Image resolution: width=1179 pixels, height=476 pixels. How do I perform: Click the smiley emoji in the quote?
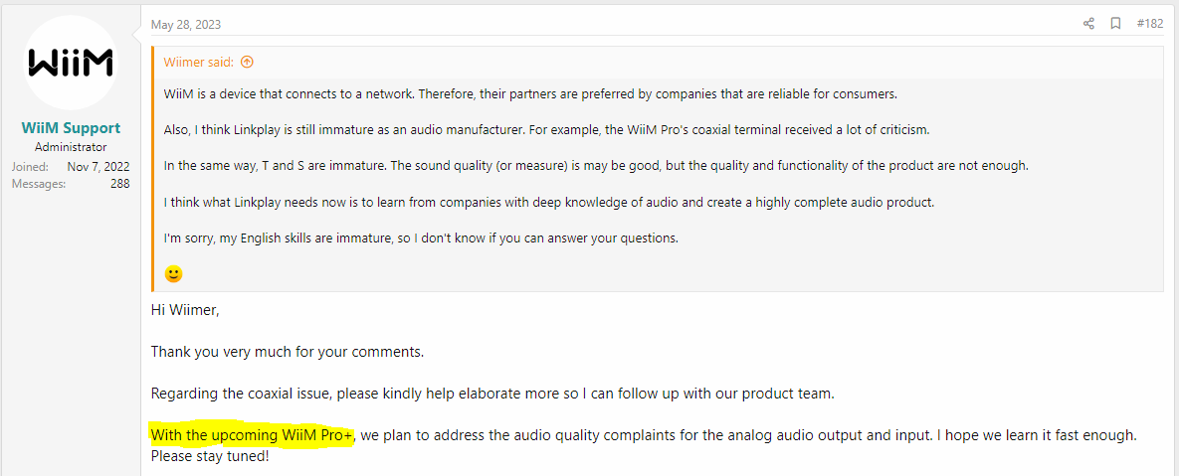tap(174, 274)
